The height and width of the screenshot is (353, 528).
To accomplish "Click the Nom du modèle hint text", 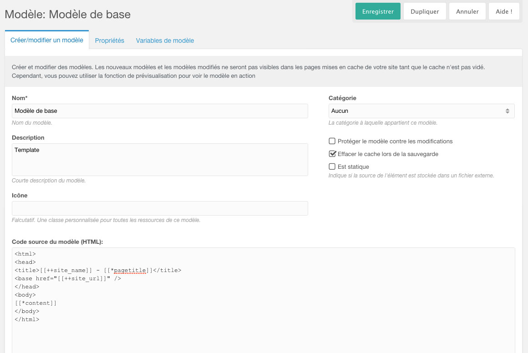I will click(x=32, y=123).
